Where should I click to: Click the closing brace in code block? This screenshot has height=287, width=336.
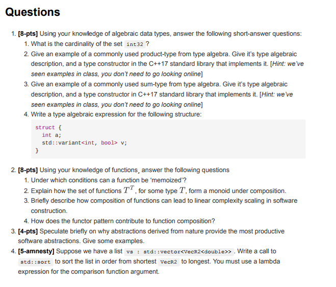click(37, 151)
